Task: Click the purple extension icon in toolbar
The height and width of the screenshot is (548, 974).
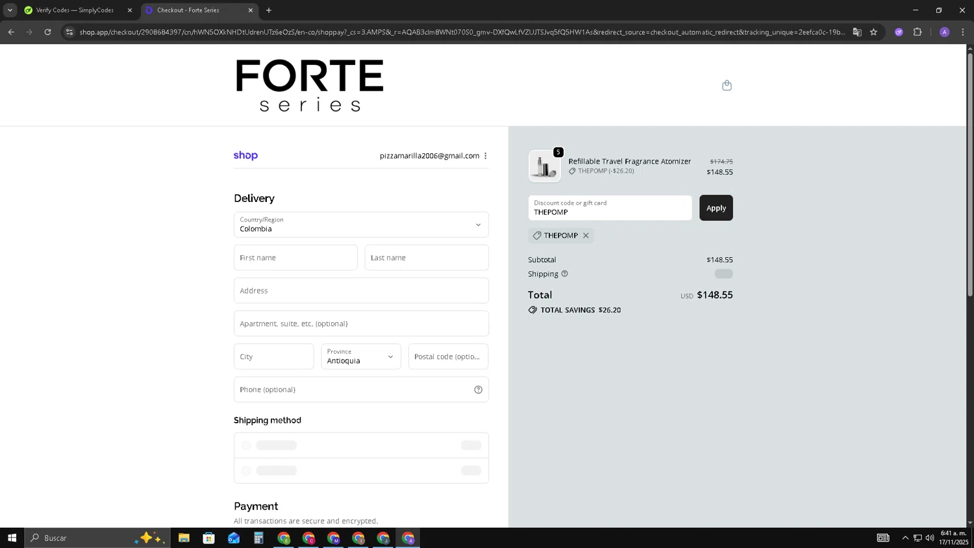Action: 899,32
